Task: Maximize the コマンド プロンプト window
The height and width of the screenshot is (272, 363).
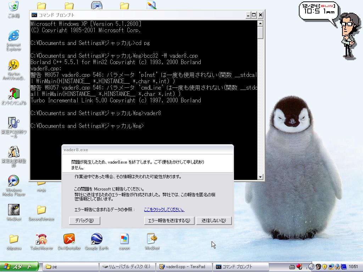Action: [x=254, y=15]
